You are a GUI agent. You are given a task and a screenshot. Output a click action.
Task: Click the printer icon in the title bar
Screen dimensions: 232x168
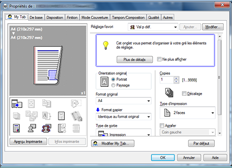click(6, 6)
